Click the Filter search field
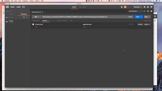The image size is (162, 91). coord(17,11)
